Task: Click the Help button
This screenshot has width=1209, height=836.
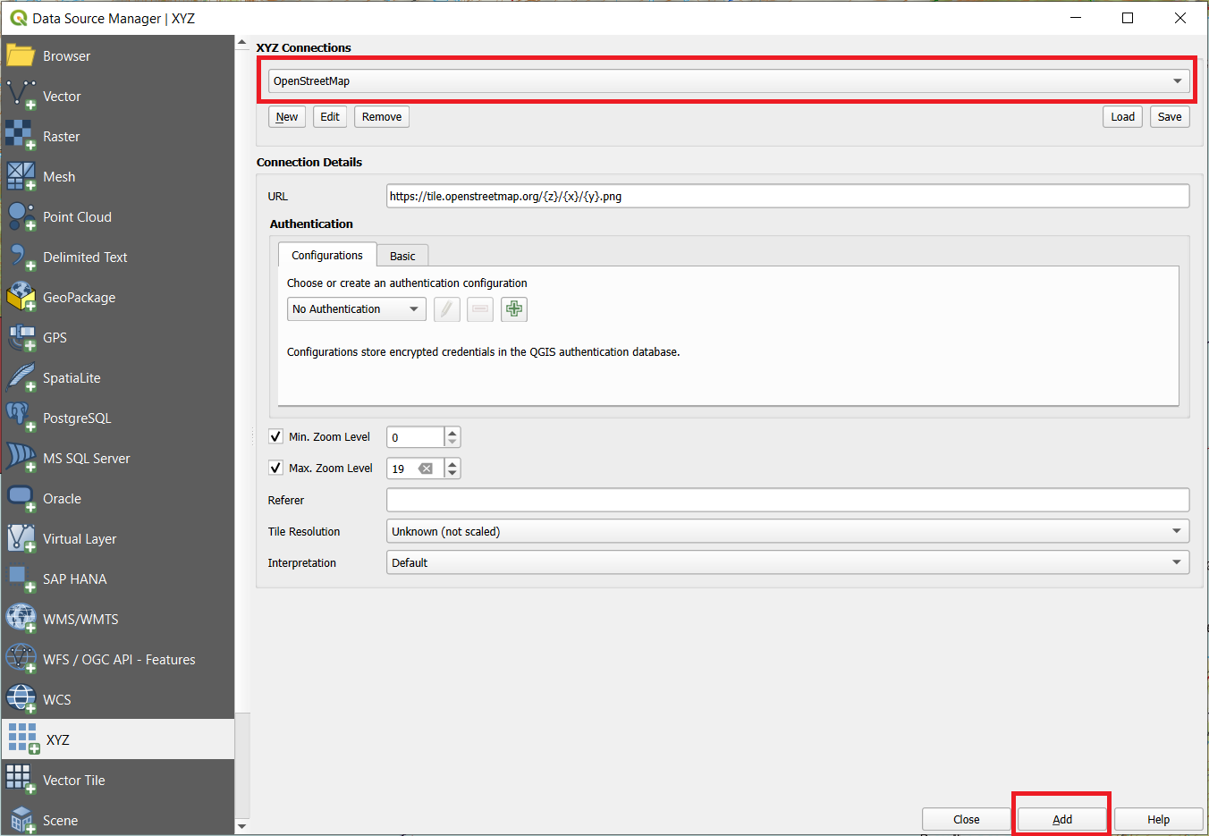Action: pyautogui.click(x=1159, y=819)
